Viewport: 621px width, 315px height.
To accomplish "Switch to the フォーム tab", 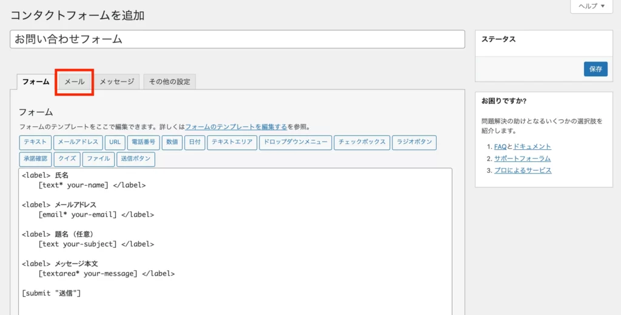I will coord(36,82).
